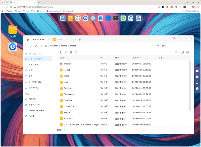201x147 pixels.
Task: Open the list view mode dropdown arrow
Action: [179, 52]
